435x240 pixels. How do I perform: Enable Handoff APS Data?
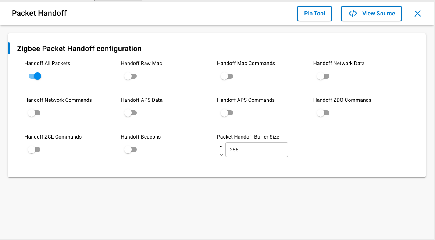tap(131, 112)
